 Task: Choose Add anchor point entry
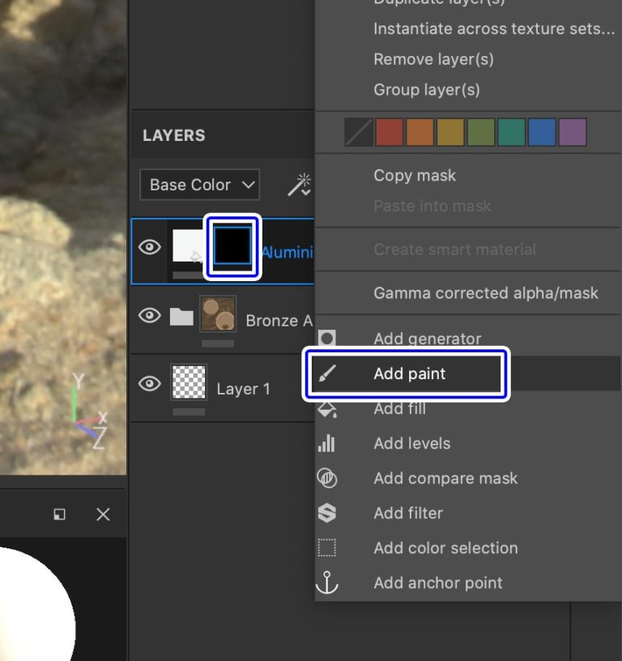tap(468, 583)
